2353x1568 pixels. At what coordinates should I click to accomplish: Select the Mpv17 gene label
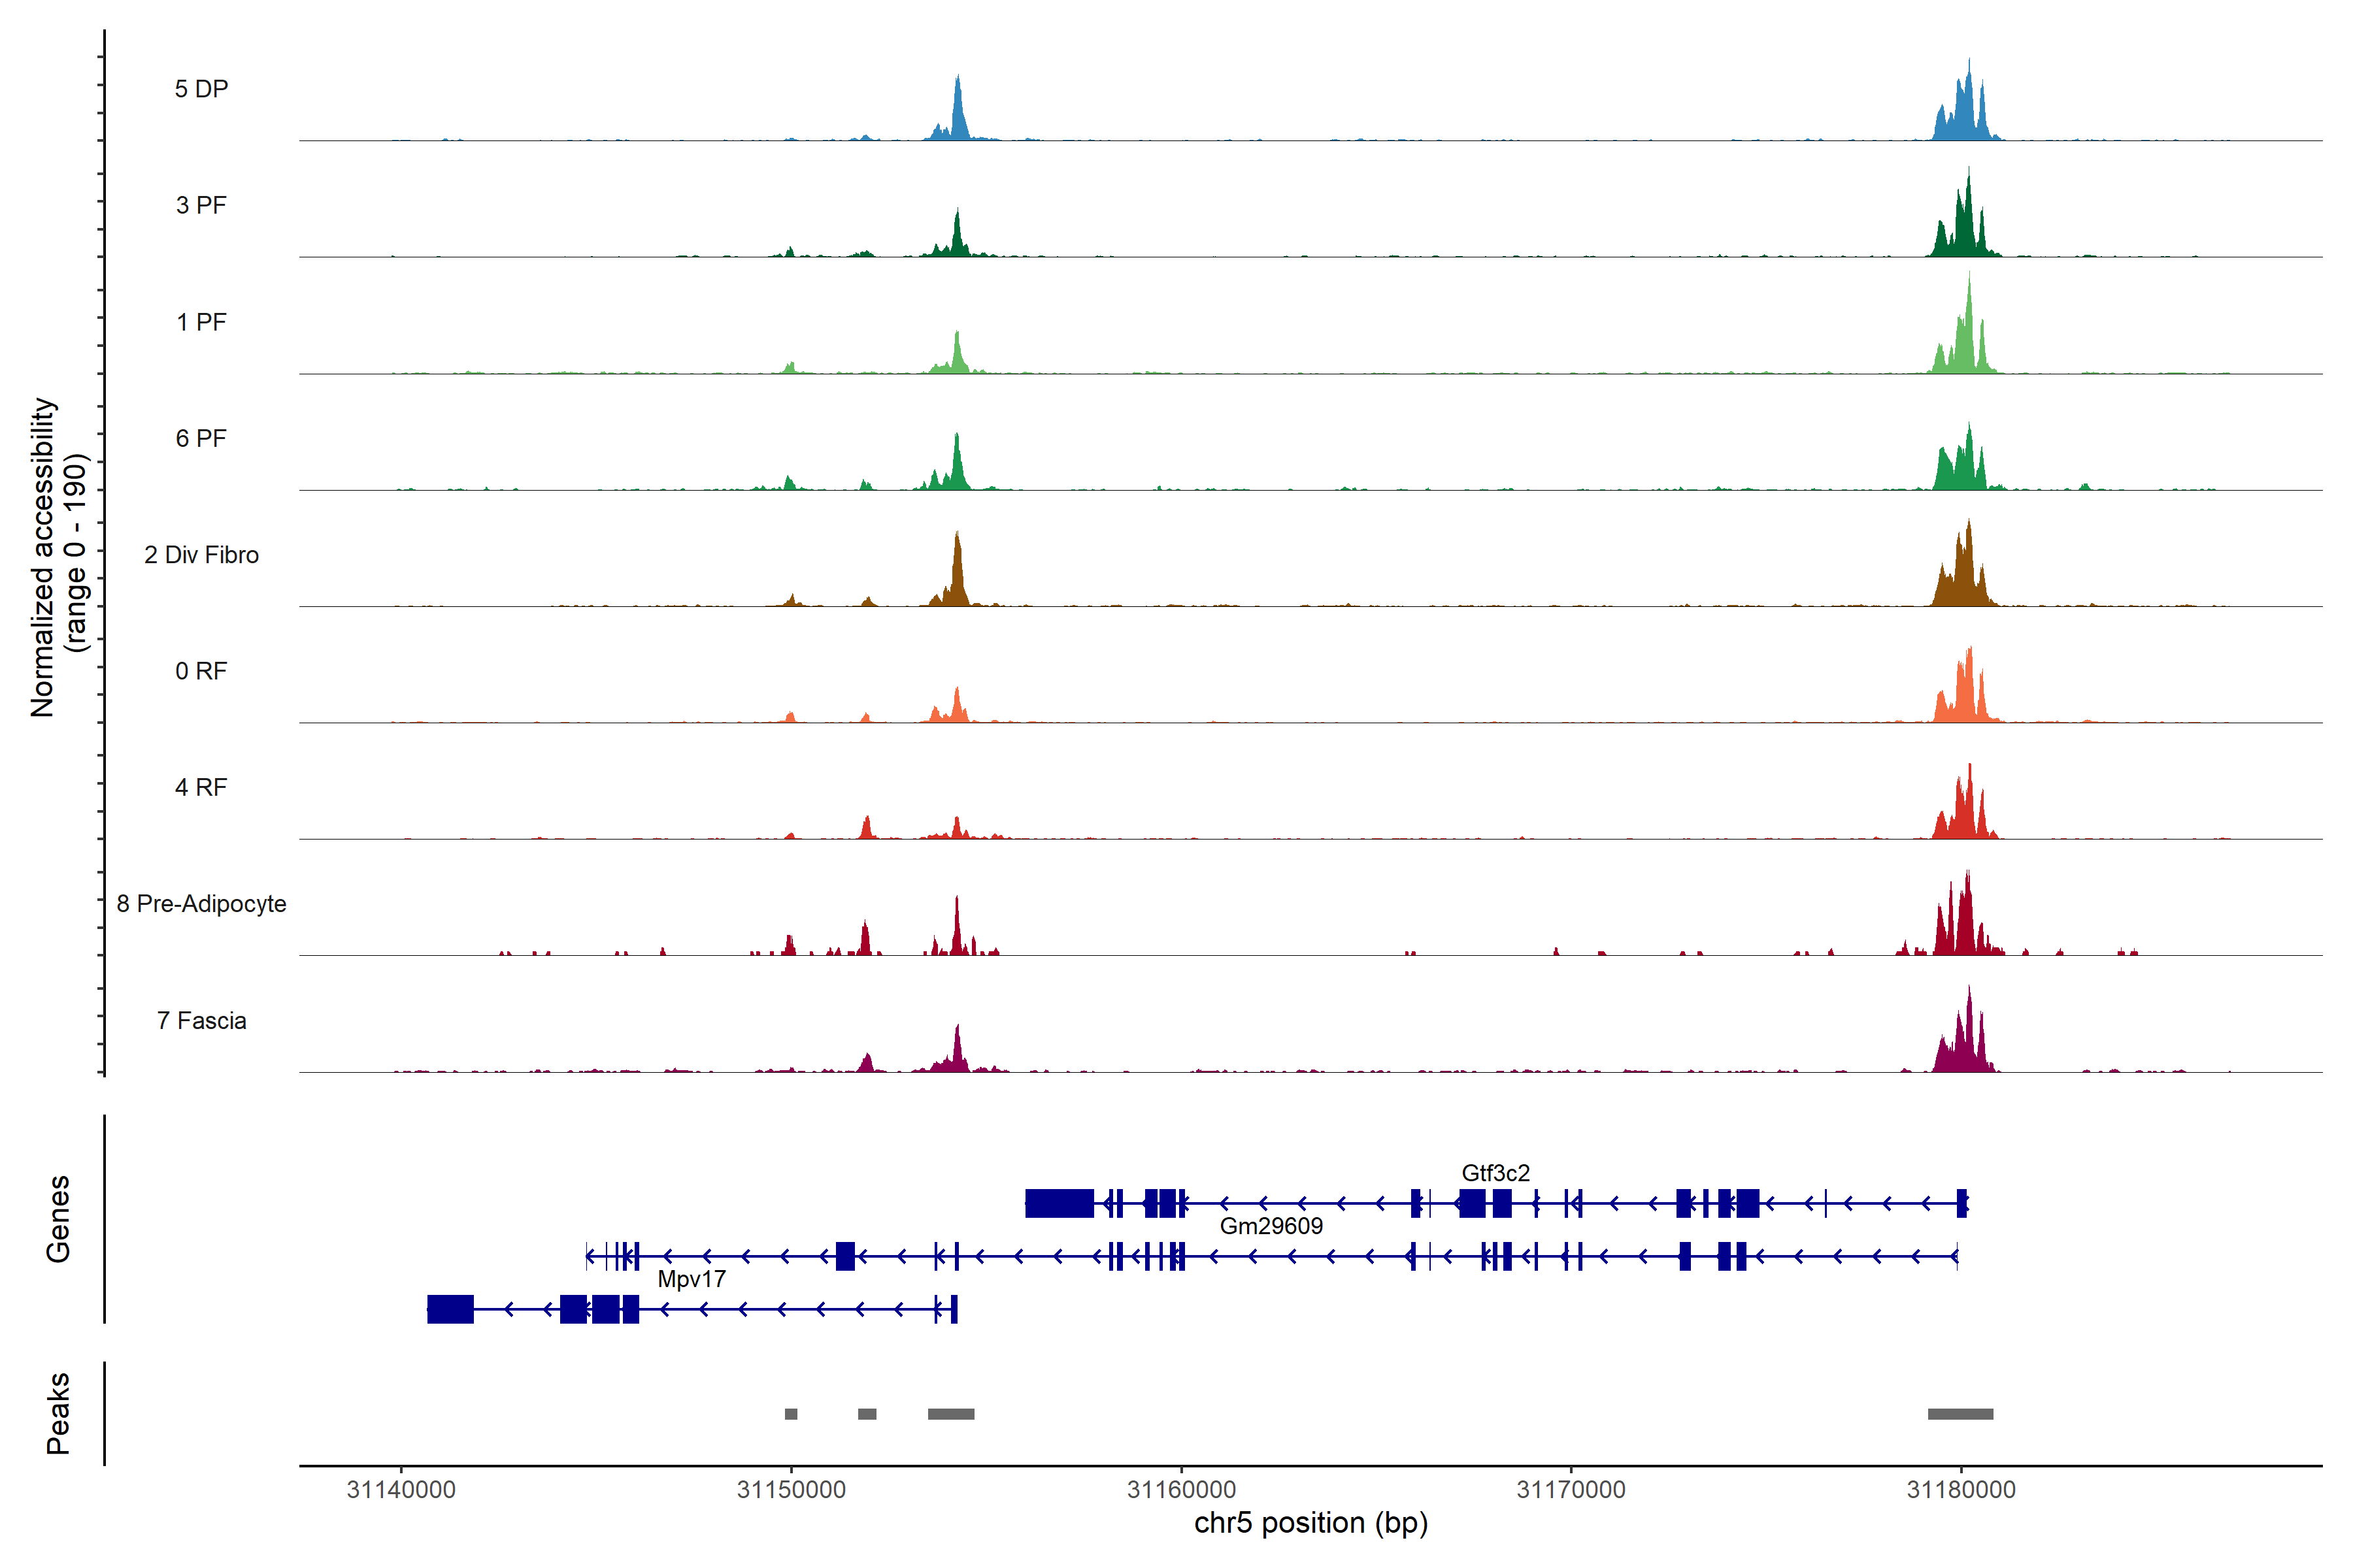[692, 1279]
